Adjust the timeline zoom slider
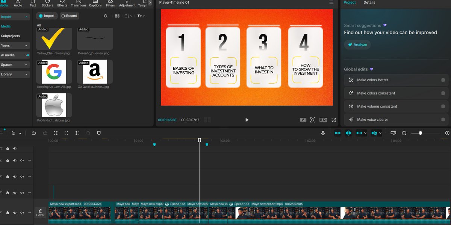451x225 pixels. [420, 133]
